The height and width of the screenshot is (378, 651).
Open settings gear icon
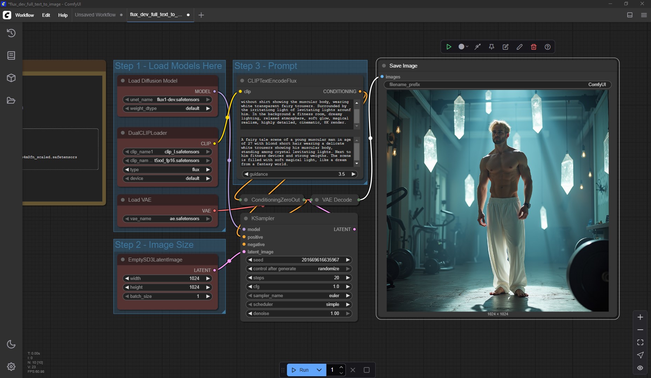tap(11, 366)
